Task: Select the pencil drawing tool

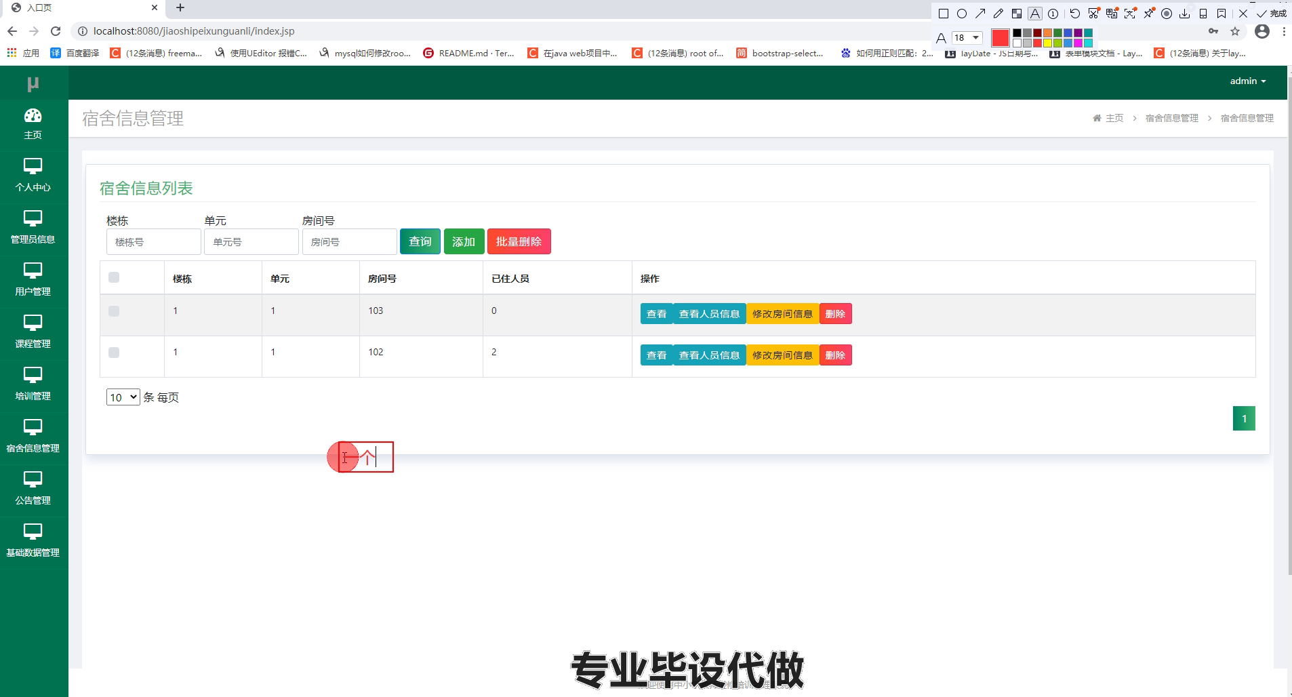Action: click(998, 14)
